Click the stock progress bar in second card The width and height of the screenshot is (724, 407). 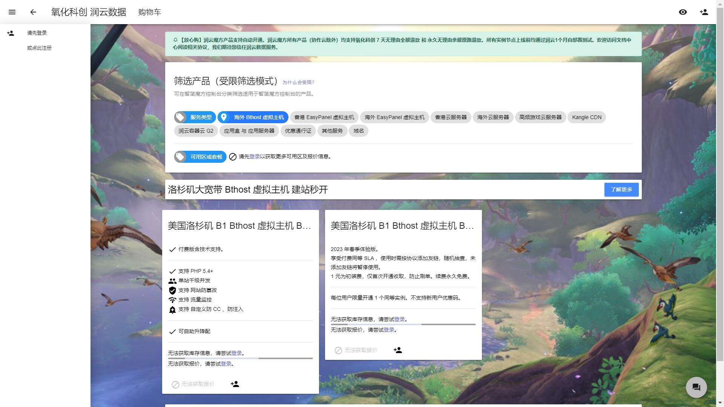click(403, 324)
